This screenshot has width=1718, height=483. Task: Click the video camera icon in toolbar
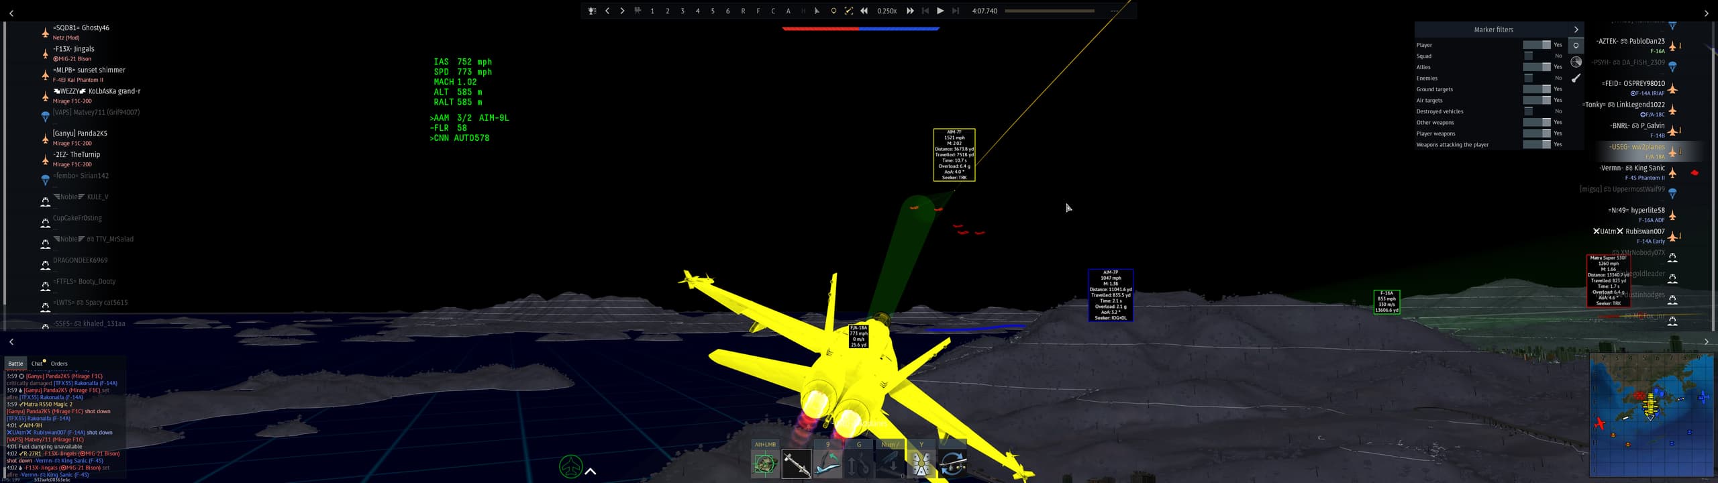coord(638,11)
